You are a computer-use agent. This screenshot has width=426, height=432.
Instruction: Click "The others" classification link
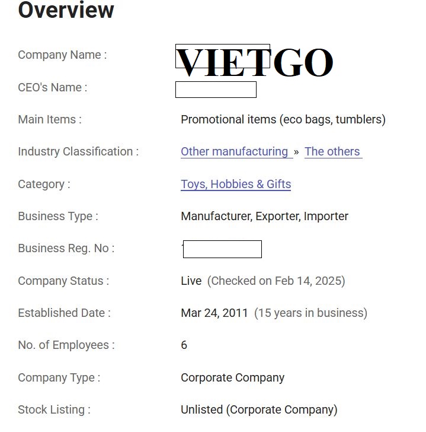click(x=332, y=151)
